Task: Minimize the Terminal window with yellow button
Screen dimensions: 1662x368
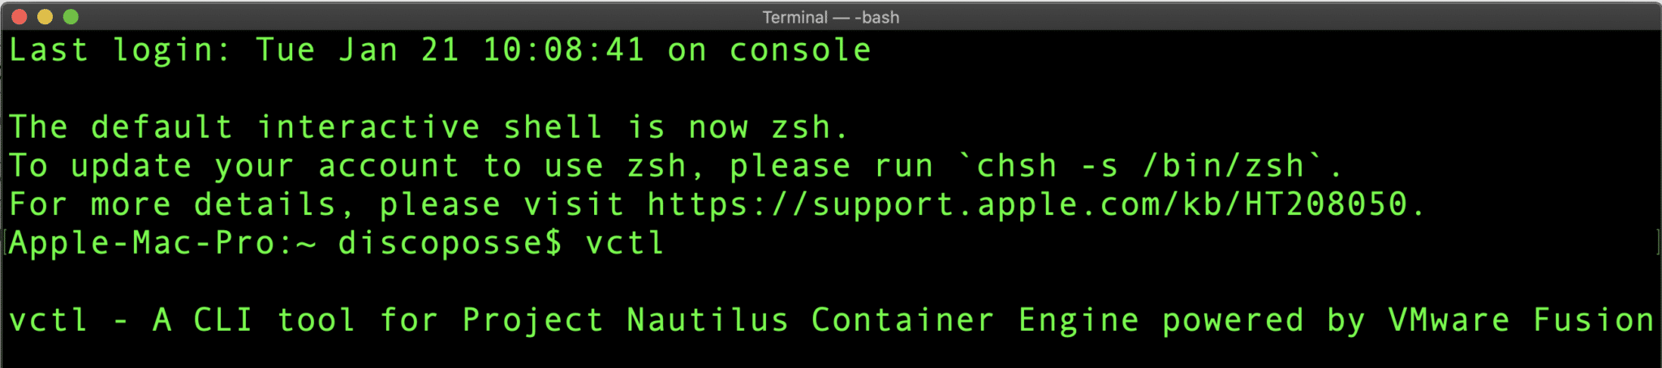Action: point(45,16)
